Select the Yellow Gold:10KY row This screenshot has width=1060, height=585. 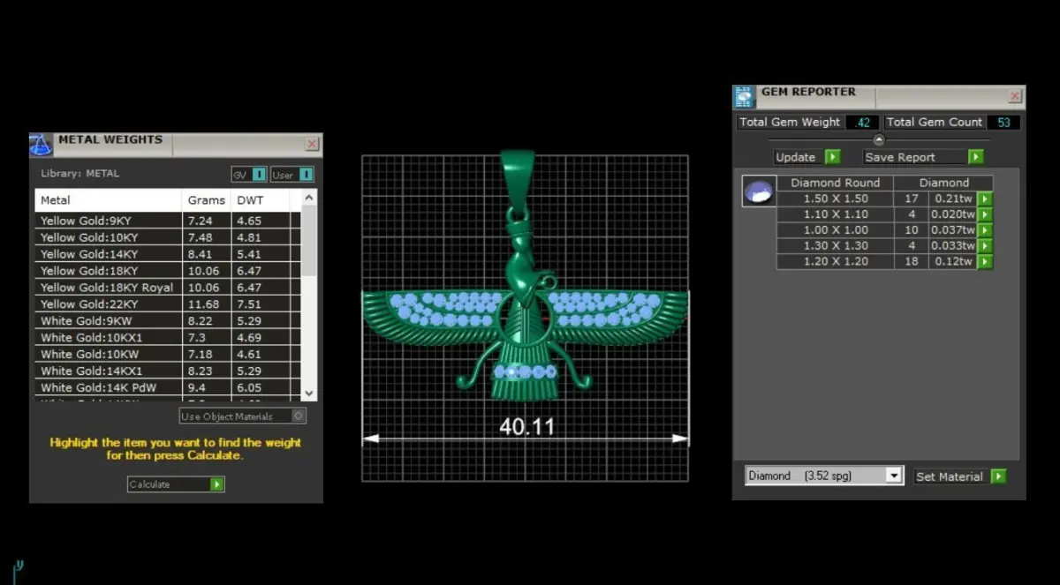(168, 237)
